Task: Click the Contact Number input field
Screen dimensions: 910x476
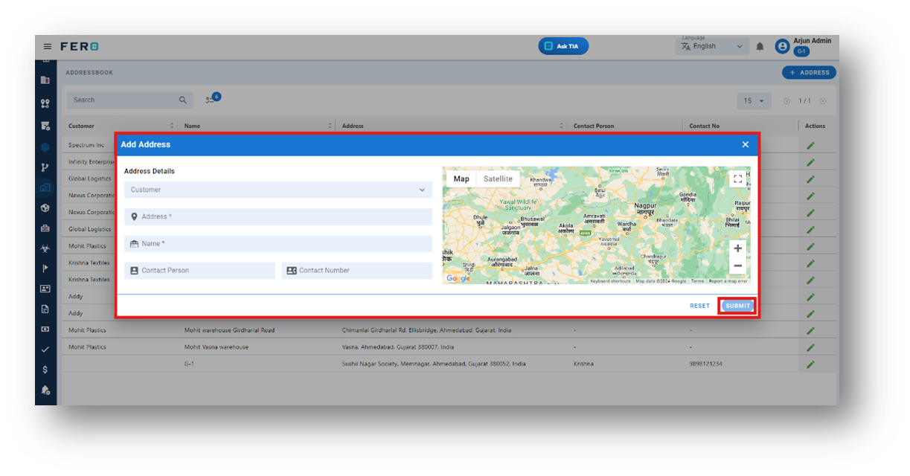Action: click(357, 271)
